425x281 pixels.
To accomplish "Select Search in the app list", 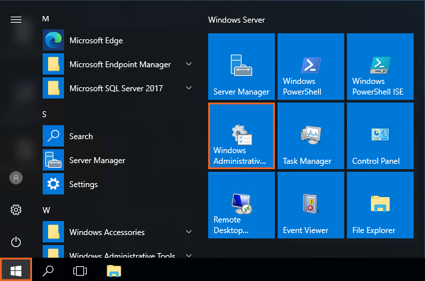I will tap(81, 137).
